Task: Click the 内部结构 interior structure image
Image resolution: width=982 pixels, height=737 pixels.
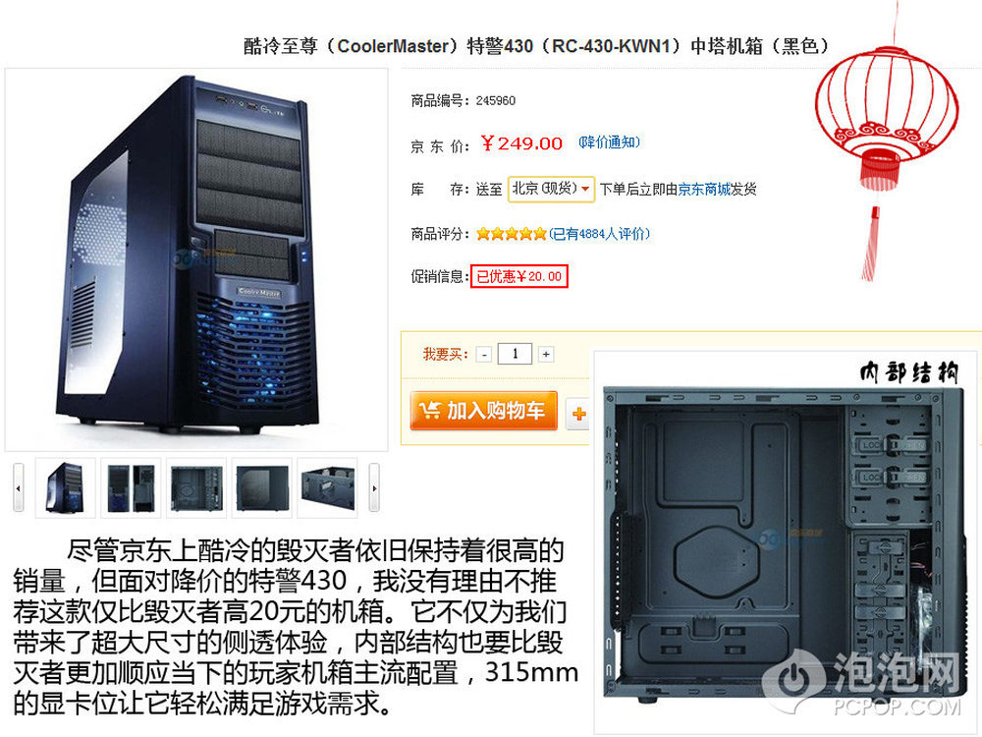Action: click(783, 542)
